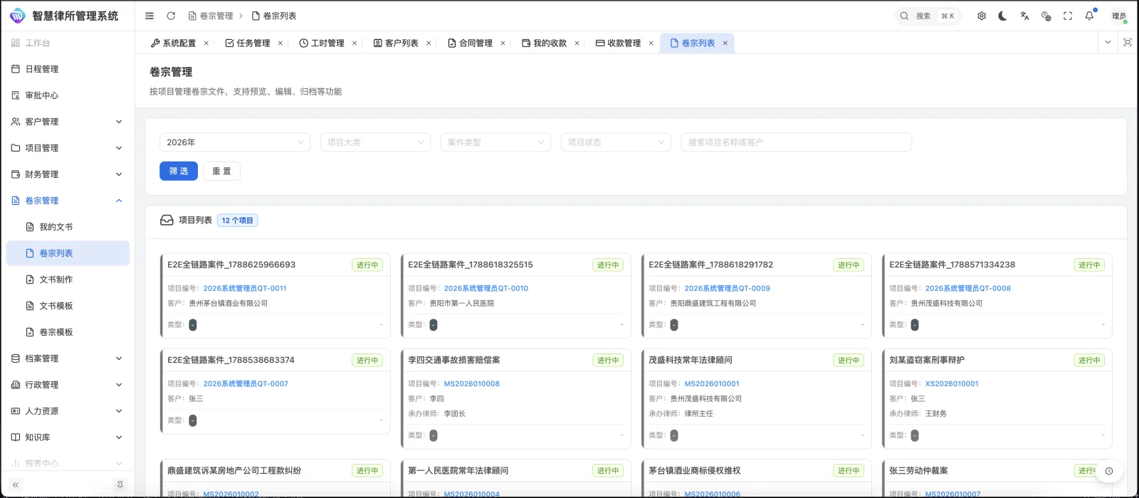Click the floating clock history icon
This screenshot has height=498, width=1139.
[x=1108, y=471]
